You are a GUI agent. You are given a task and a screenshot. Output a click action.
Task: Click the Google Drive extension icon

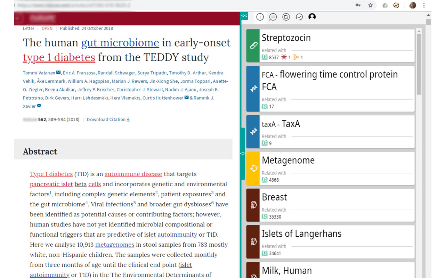(385, 5)
